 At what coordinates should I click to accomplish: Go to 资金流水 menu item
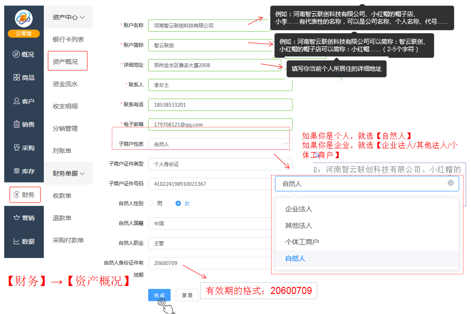click(x=65, y=84)
